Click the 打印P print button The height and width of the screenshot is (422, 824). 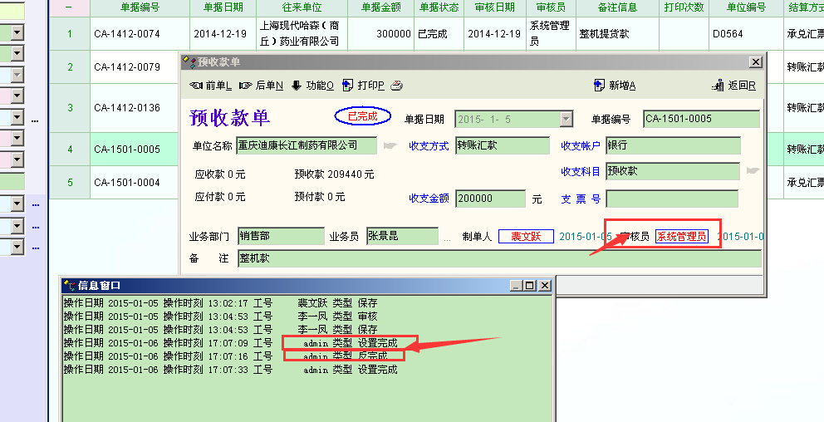click(364, 86)
